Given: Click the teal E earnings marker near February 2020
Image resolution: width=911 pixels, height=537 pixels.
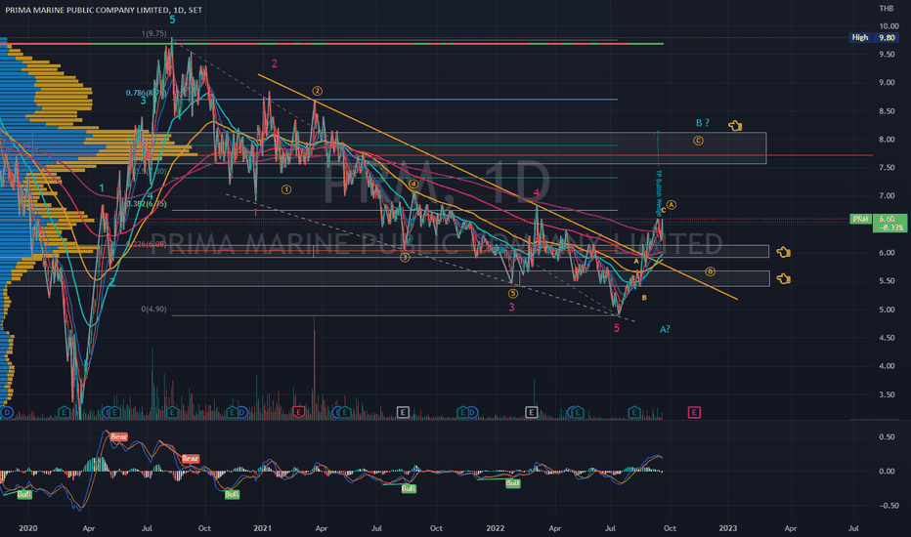Looking at the screenshot, I should [64, 412].
